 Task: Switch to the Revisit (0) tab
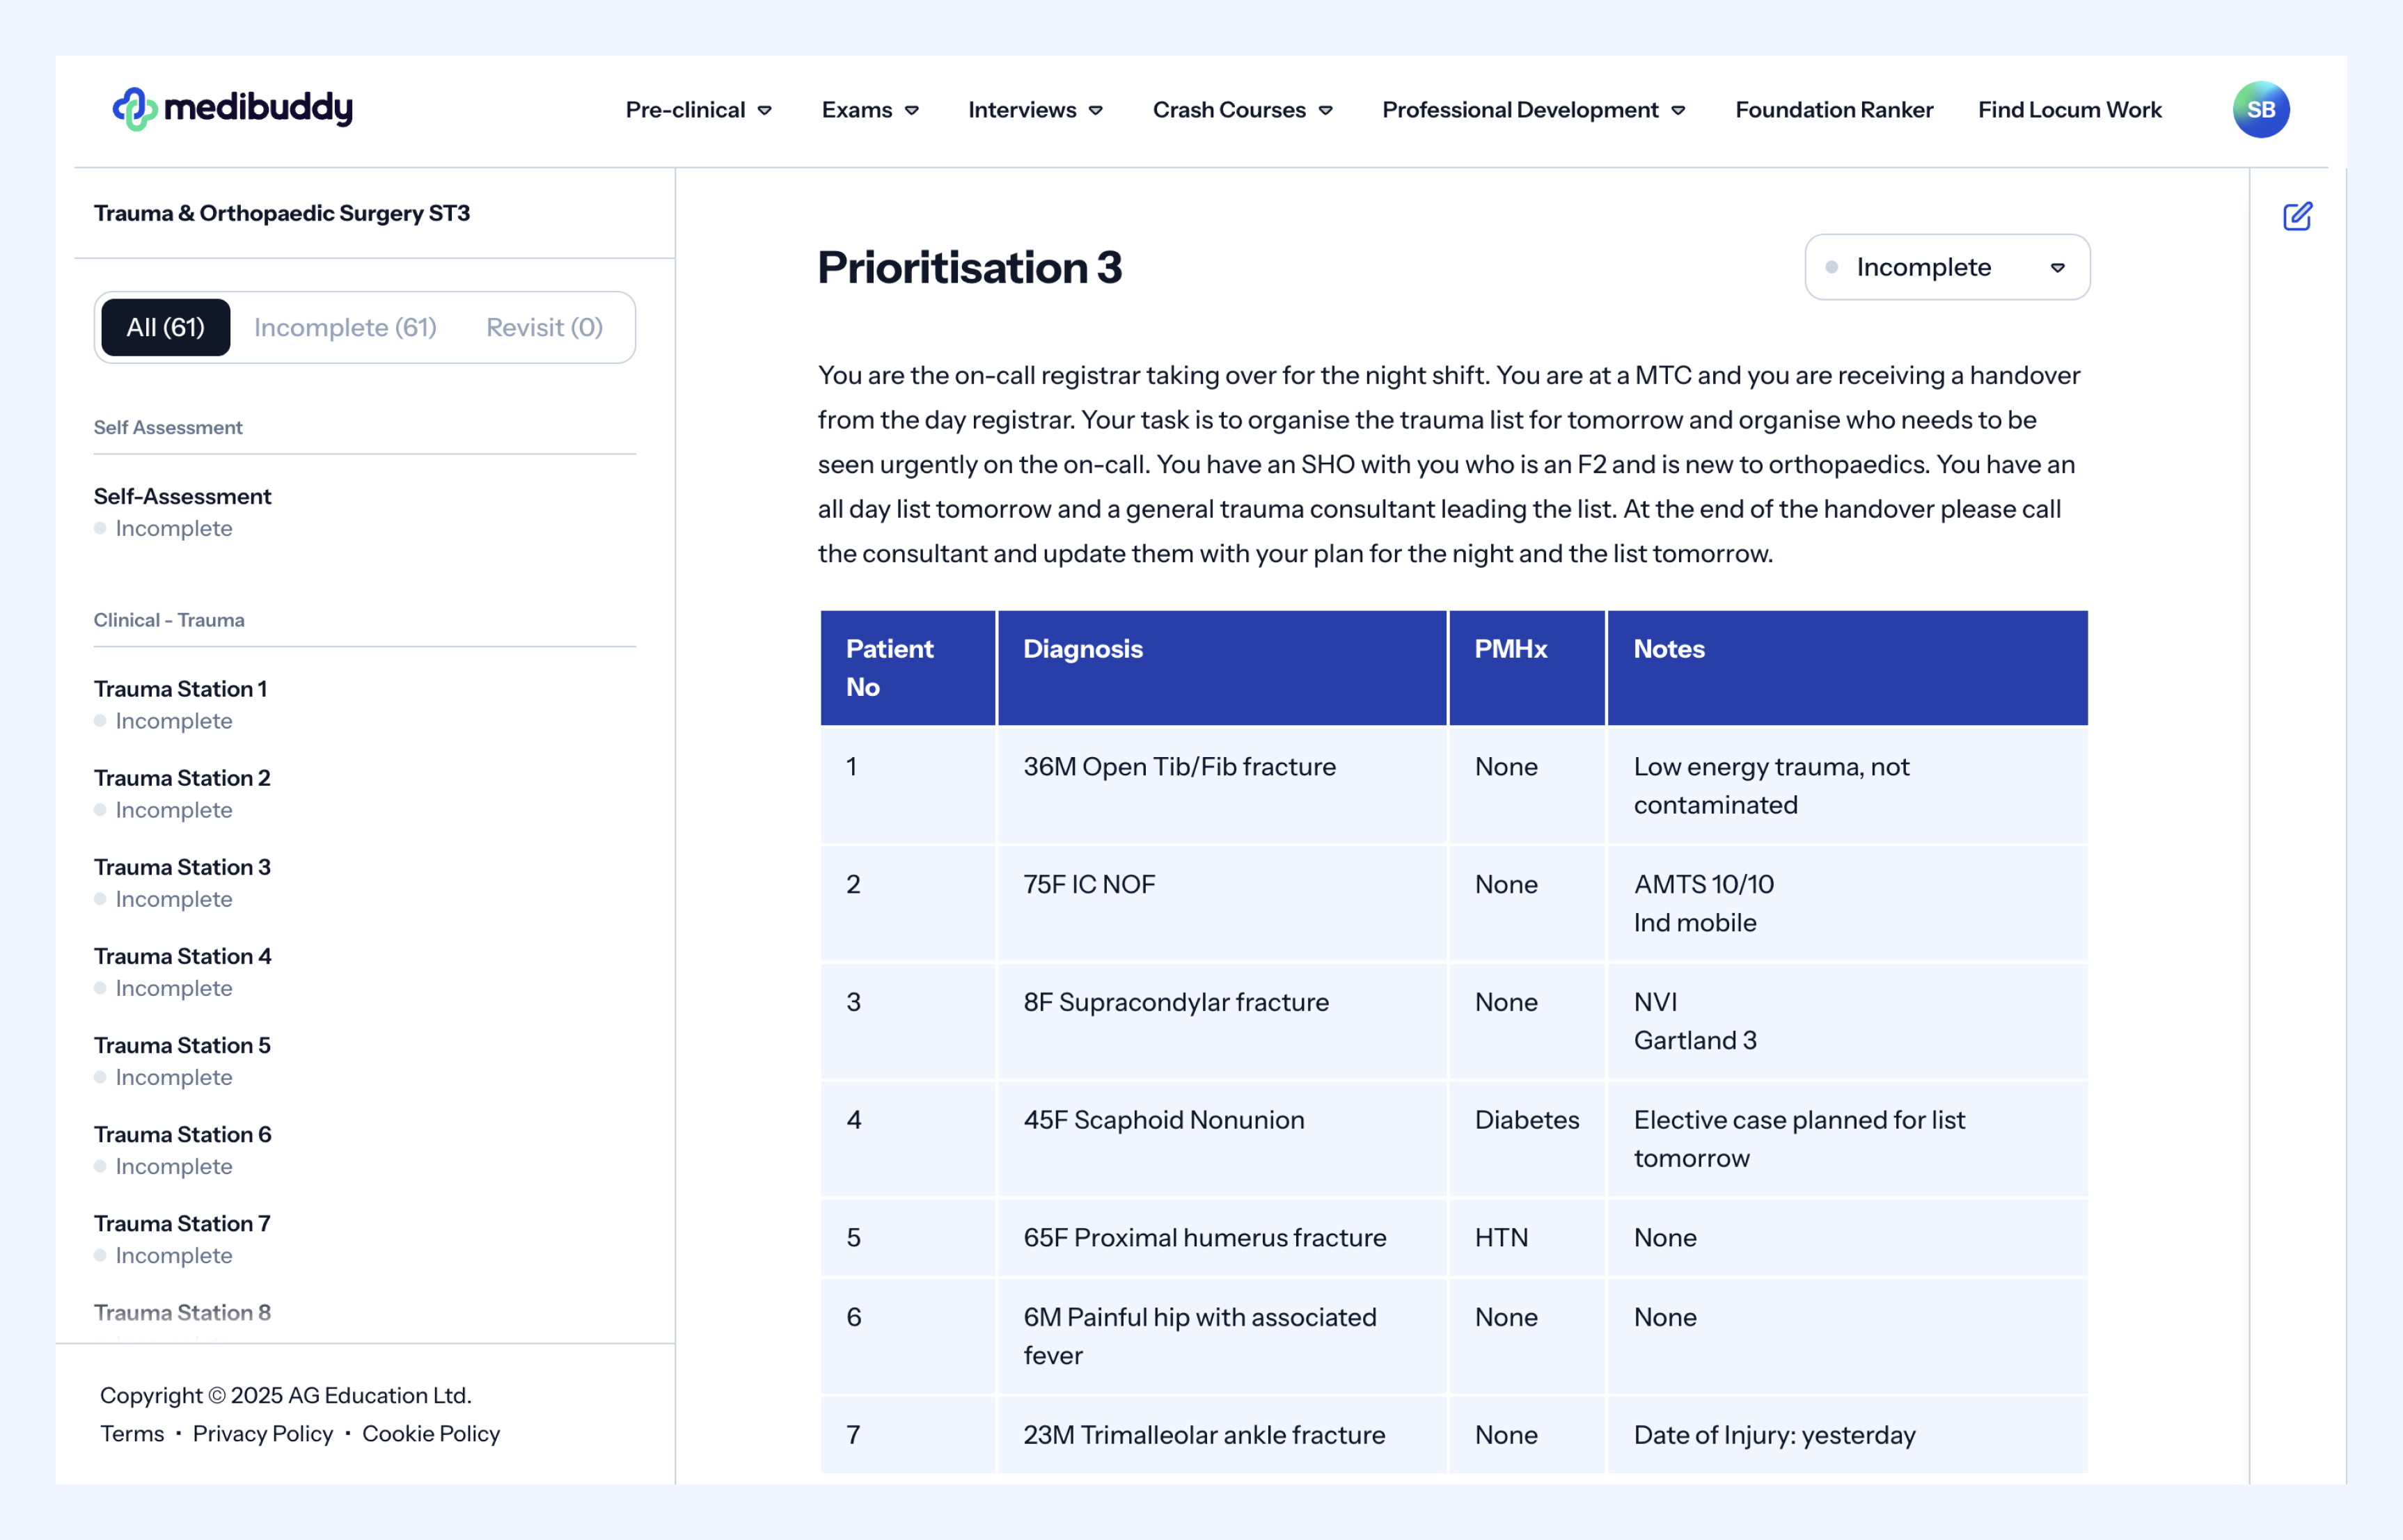tap(544, 327)
